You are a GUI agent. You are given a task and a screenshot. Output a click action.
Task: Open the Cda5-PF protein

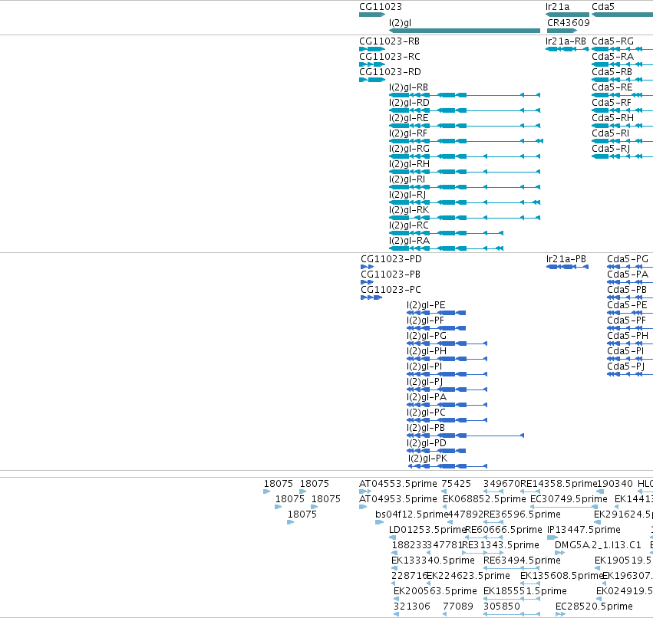point(626,321)
